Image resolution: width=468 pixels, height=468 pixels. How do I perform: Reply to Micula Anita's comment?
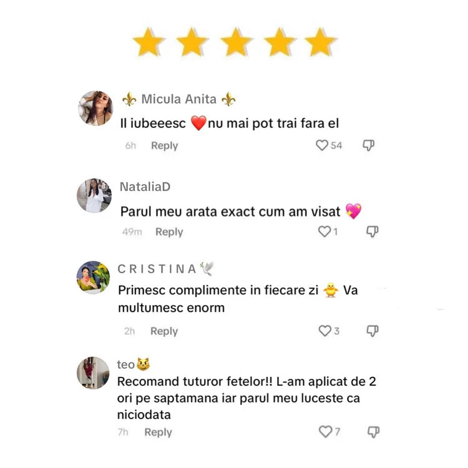[x=165, y=145]
